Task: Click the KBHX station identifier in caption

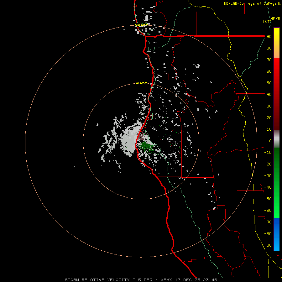Action: (166, 280)
